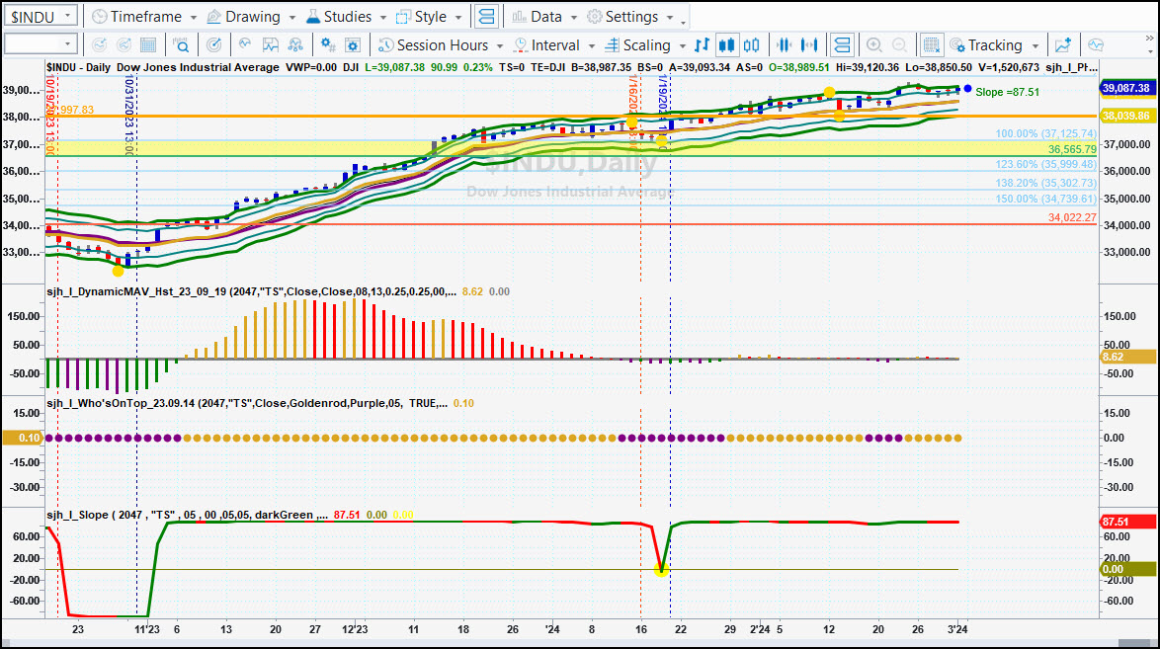Image resolution: width=1160 pixels, height=649 pixels.
Task: Click the zoom in magnifier icon
Action: coord(873,45)
